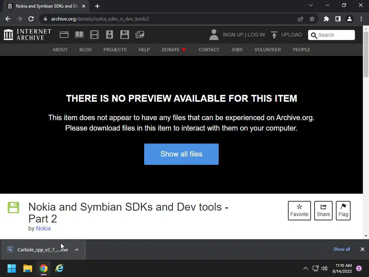Open the Images media icon
Screen dimensions: 369x277
[x=140, y=35]
